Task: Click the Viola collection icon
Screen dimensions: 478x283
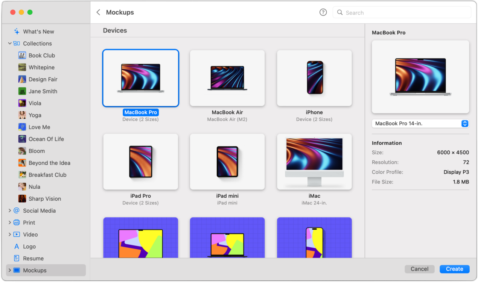Action: pyautogui.click(x=22, y=103)
